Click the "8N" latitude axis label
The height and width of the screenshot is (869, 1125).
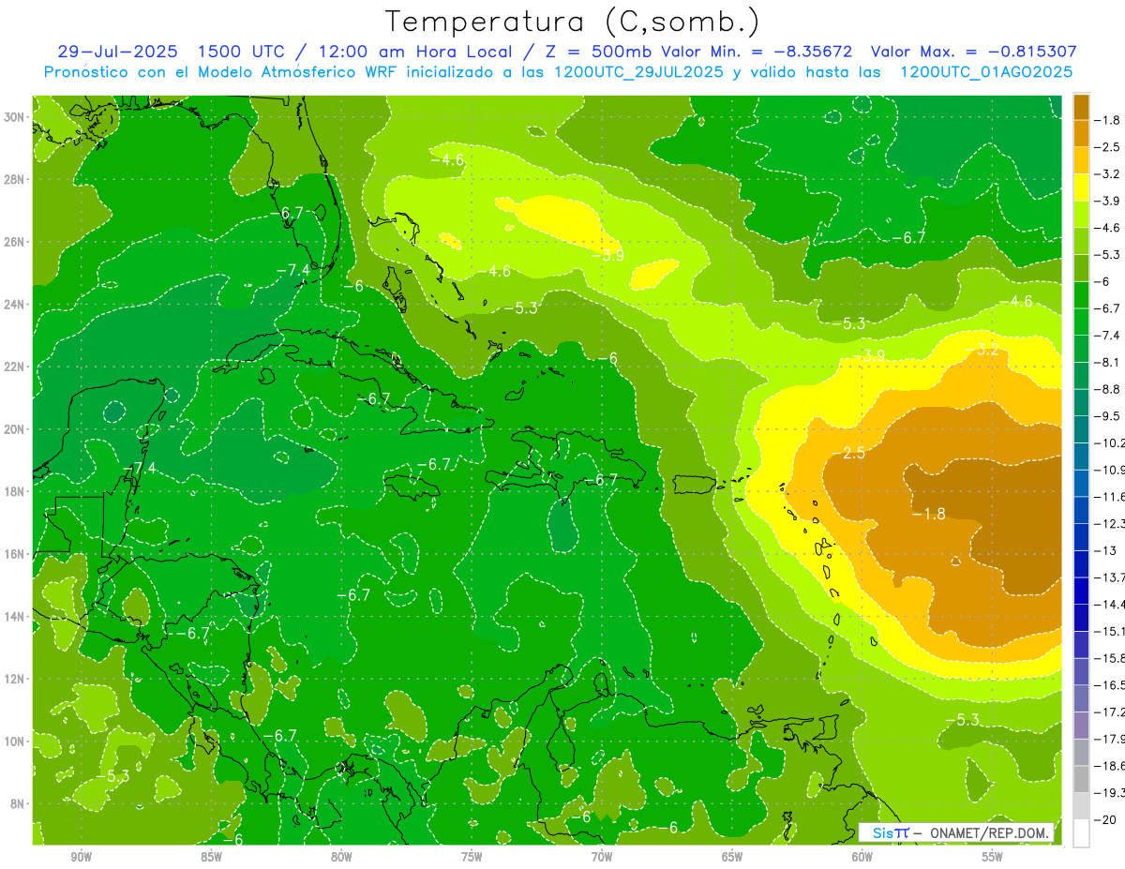coord(19,803)
